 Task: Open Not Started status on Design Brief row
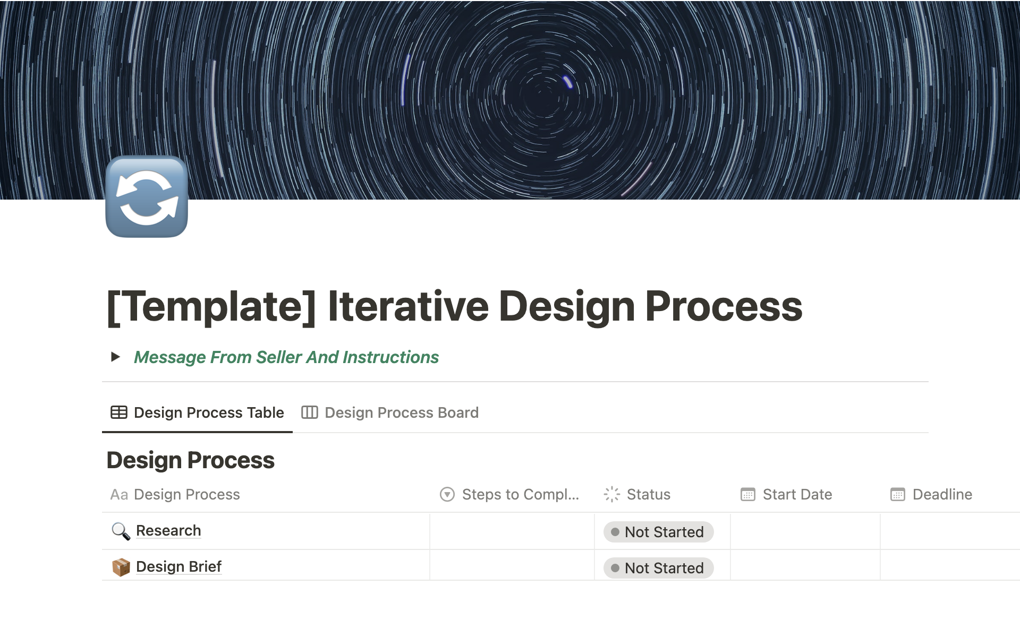(x=658, y=567)
